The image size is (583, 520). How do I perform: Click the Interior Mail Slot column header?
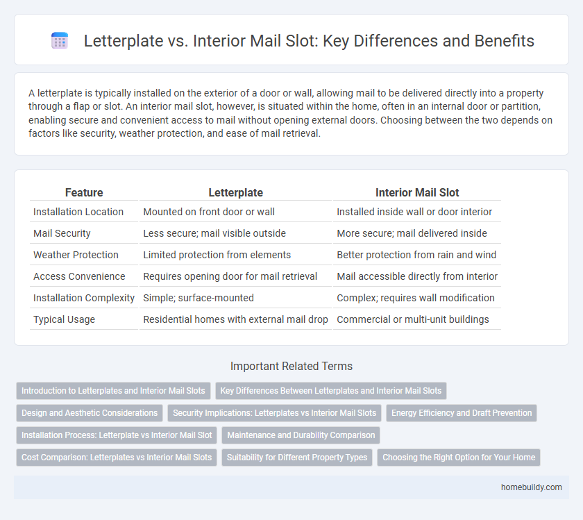pyautogui.click(x=415, y=192)
